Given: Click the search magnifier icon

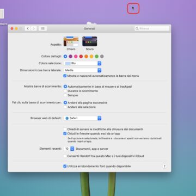Looking at the screenshot, I should [x=137, y=28].
